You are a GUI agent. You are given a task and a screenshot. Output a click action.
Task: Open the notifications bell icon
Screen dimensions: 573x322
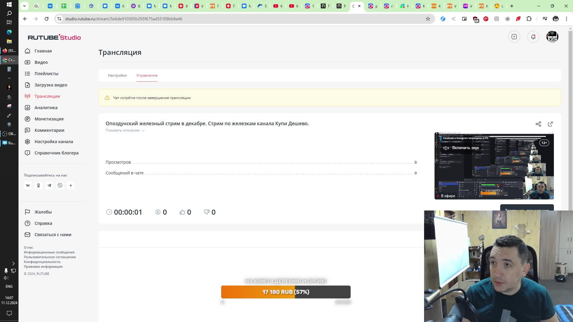[533, 37]
